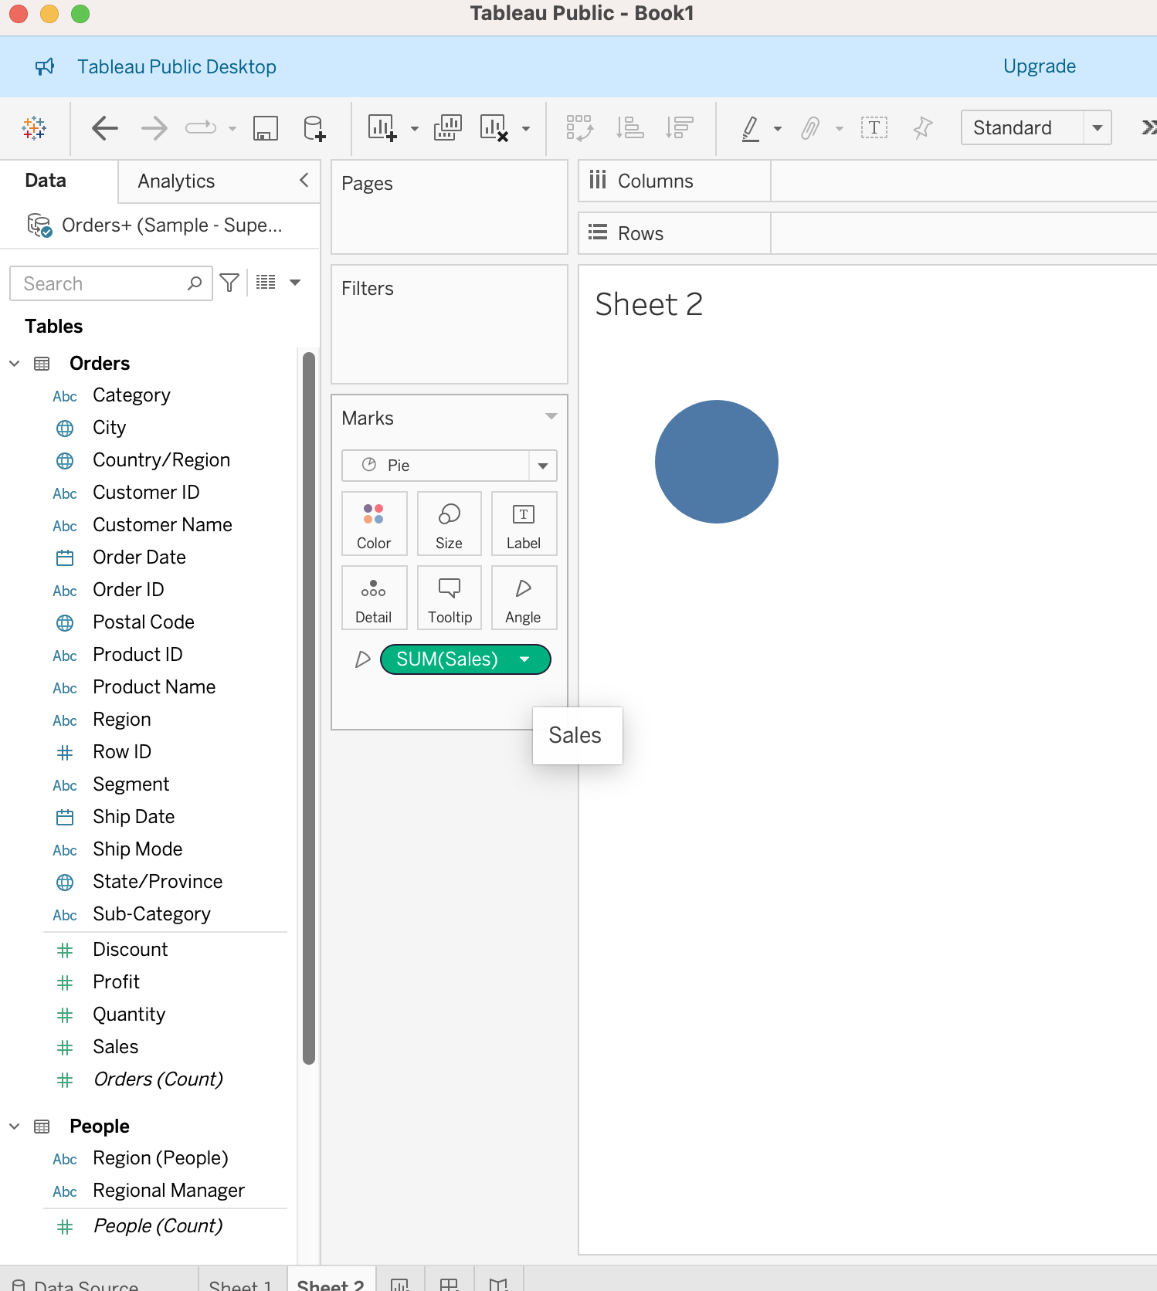Click the Duplicate sheet icon
Screen dimensions: 1157x1291
point(448,128)
